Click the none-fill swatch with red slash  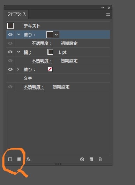(x=50, y=69)
